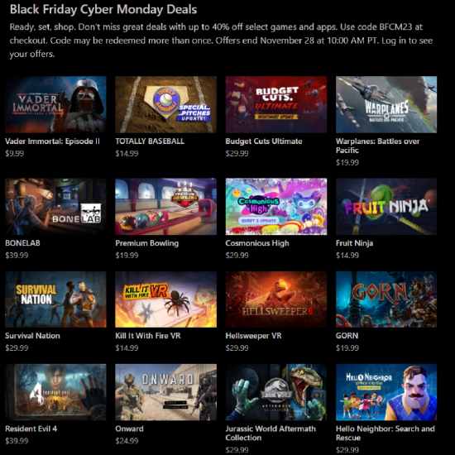
Task: Select the Cosmonious High artwork
Action: [276, 206]
